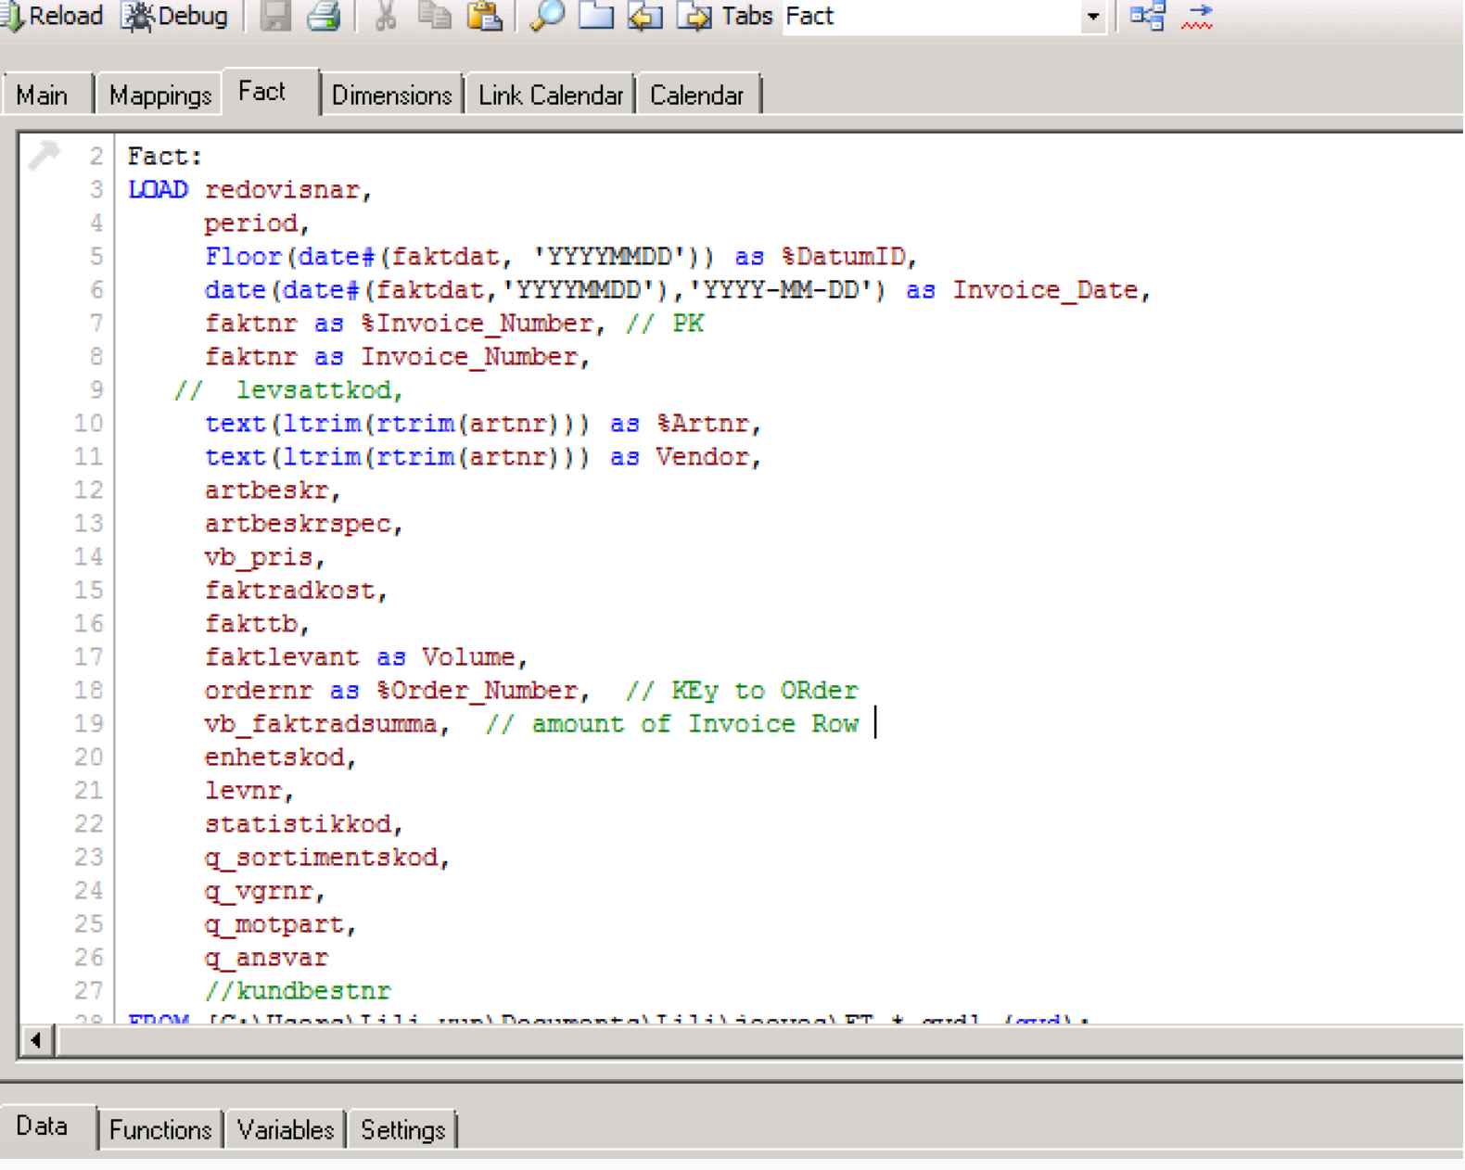Click 'vb_faktradsumma' on line 19
Screen dimensions: 1465x1170
(x=321, y=724)
